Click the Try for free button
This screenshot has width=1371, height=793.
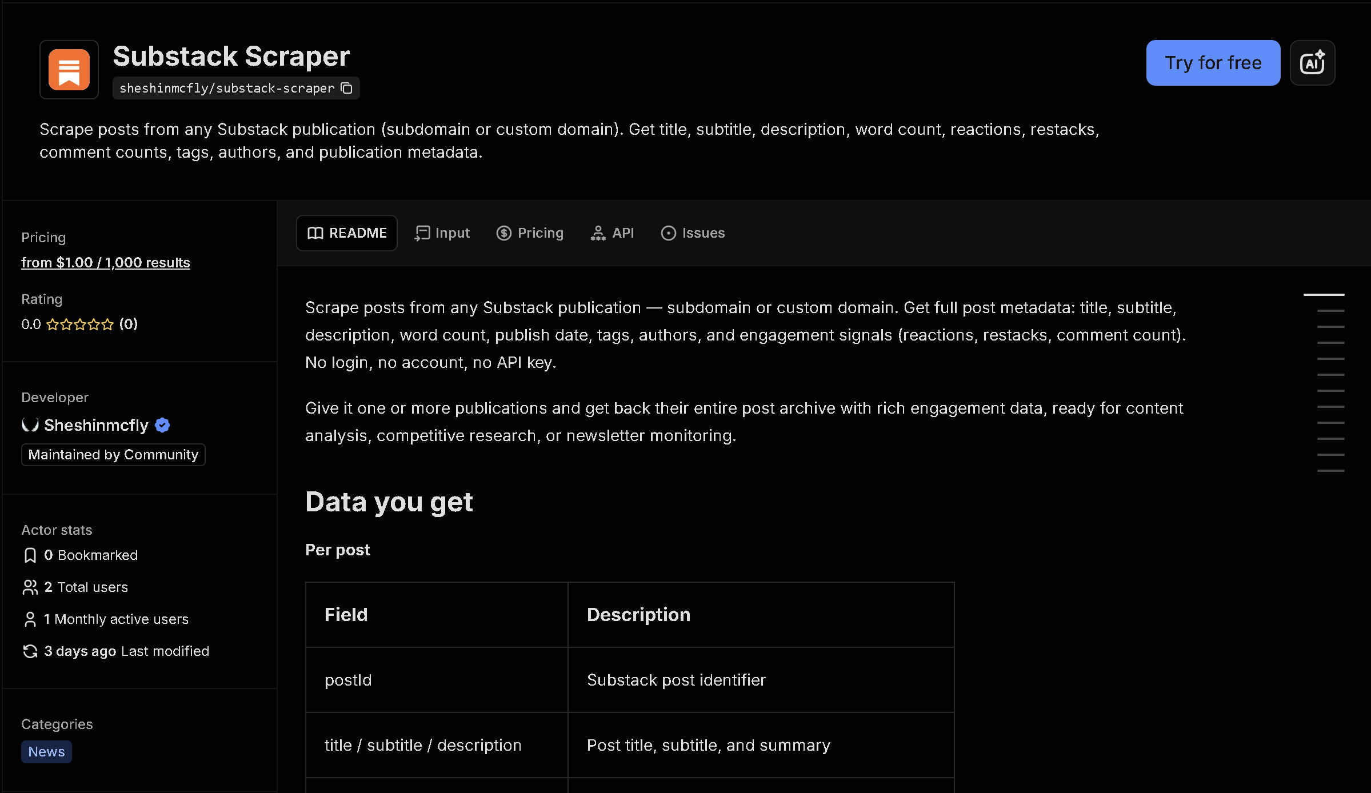(x=1213, y=63)
